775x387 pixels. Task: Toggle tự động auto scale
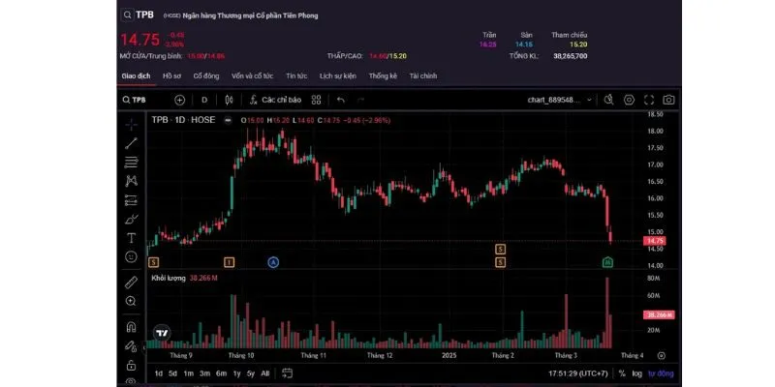(x=661, y=373)
